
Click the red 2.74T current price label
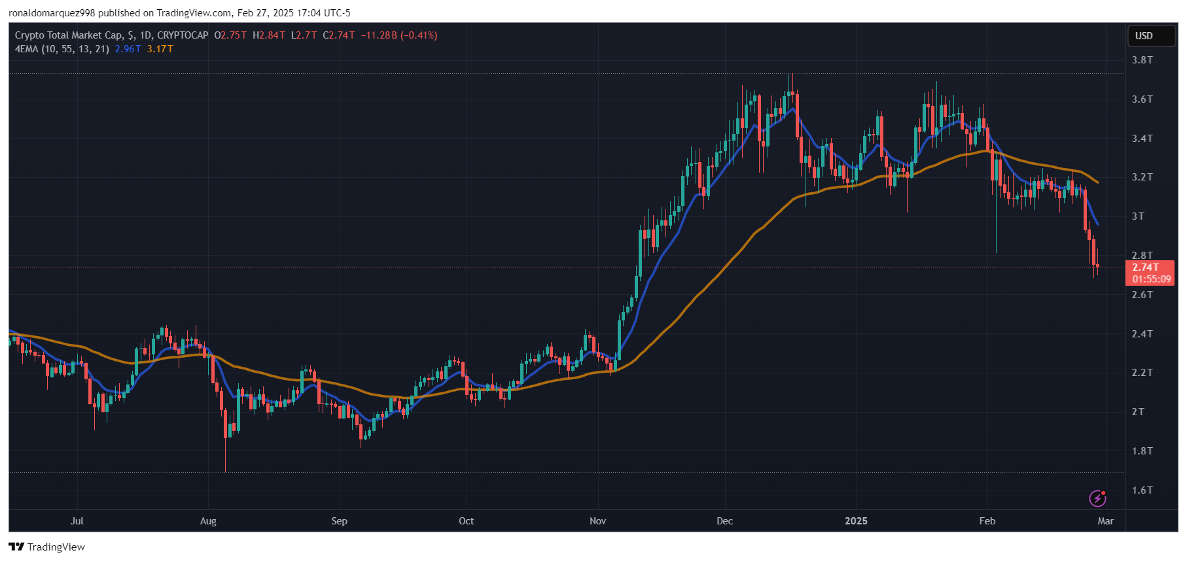tap(1146, 267)
